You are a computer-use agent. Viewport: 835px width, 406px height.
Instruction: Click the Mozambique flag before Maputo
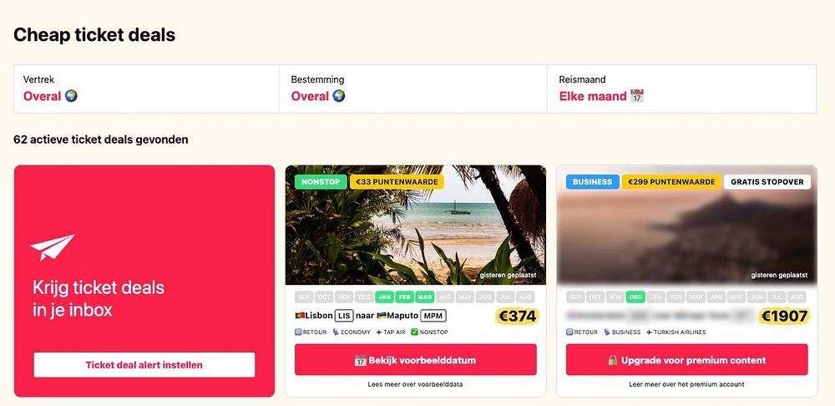tap(382, 316)
